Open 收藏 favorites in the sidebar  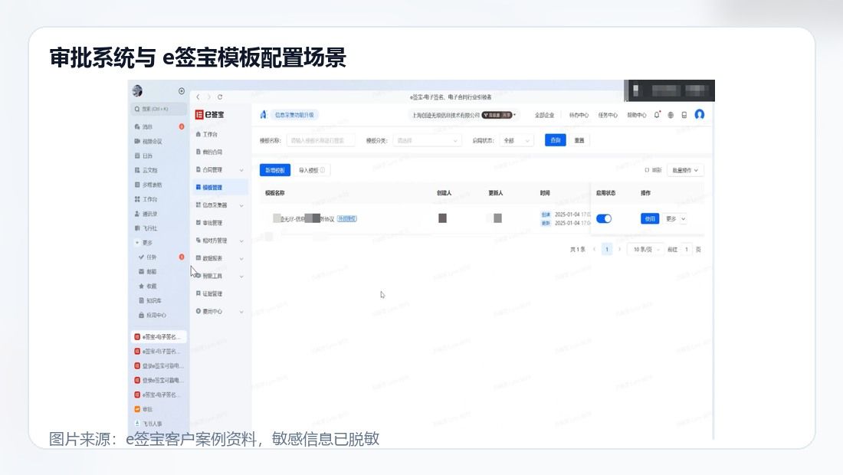click(147, 287)
